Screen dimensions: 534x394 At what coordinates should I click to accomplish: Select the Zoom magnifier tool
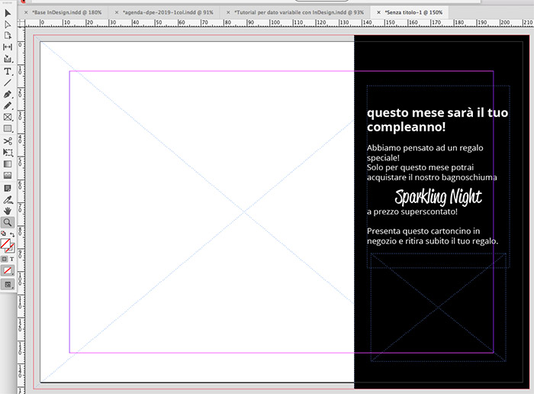pyautogui.click(x=8, y=222)
